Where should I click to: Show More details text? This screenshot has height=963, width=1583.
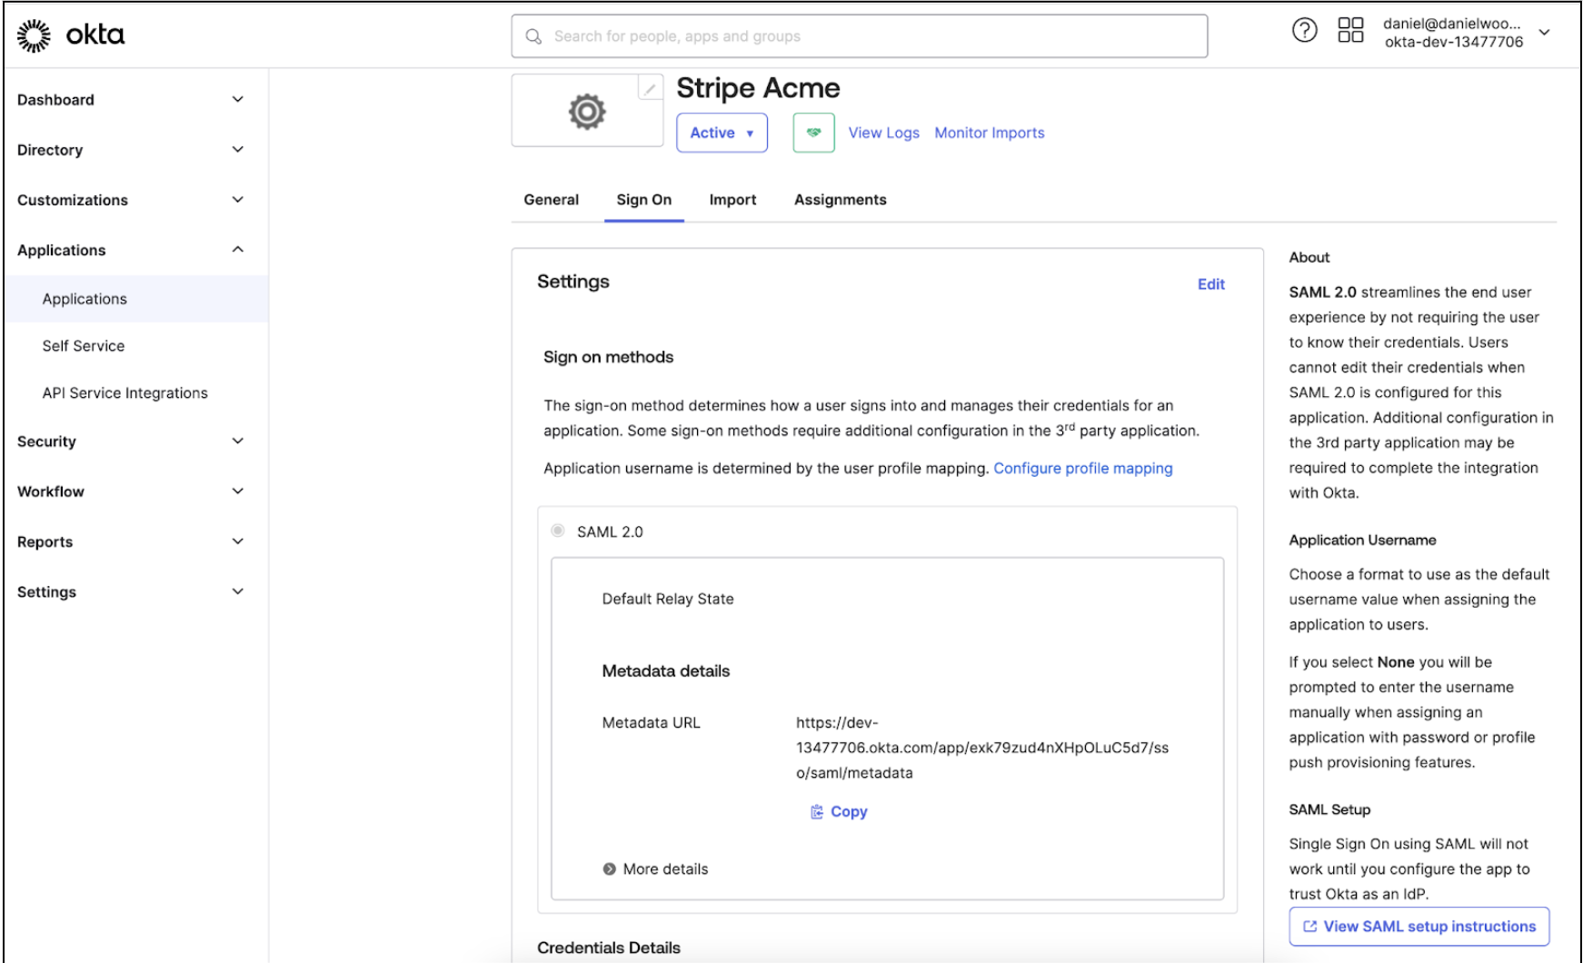665,869
